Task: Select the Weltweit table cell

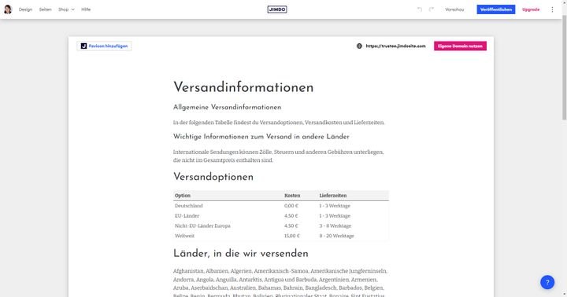Action: 184,236
